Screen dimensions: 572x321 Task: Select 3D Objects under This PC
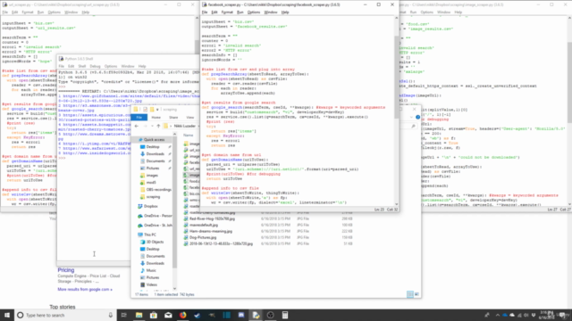[x=152, y=242]
